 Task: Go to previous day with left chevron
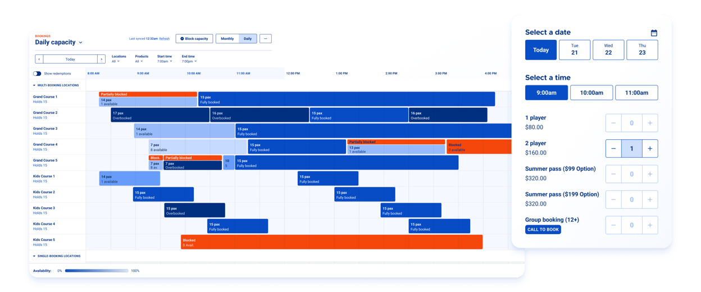tap(39, 59)
